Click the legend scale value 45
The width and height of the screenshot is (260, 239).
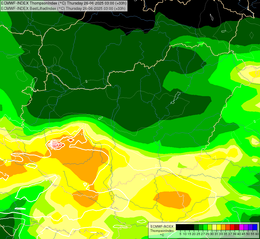click(x=244, y=234)
